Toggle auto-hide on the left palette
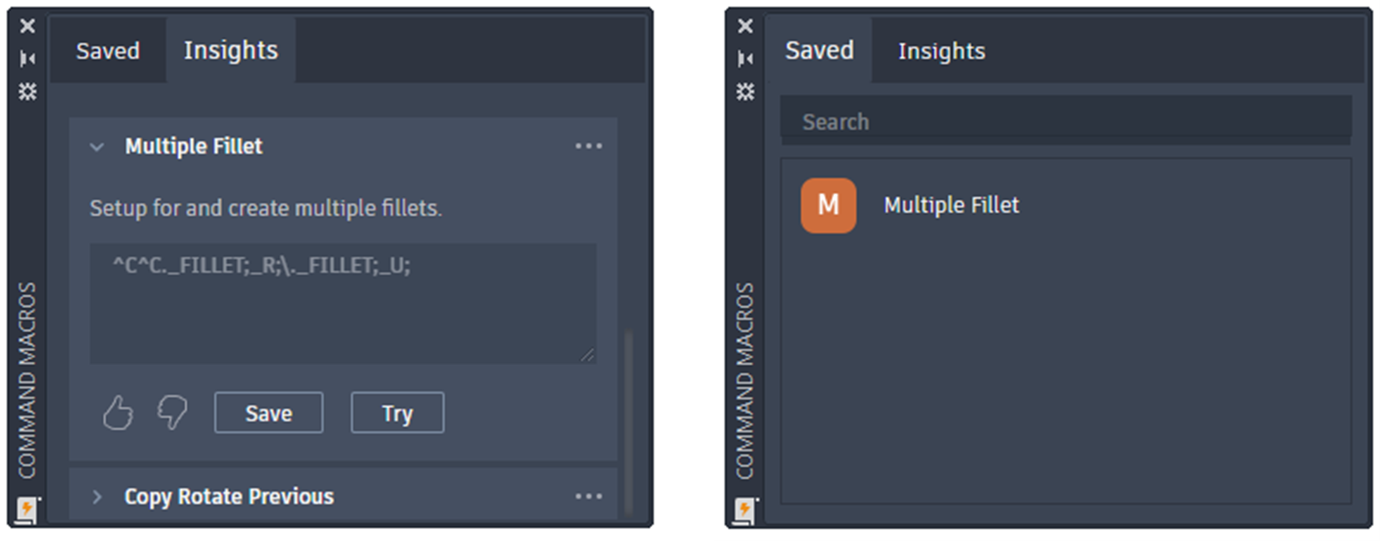The height and width of the screenshot is (541, 1380). [x=28, y=59]
